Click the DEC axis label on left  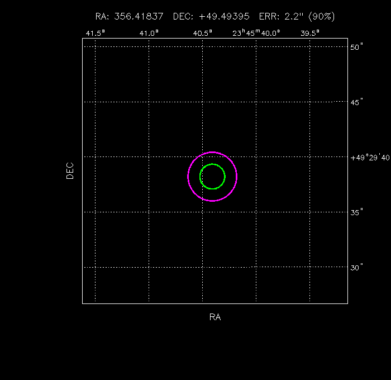click(70, 170)
